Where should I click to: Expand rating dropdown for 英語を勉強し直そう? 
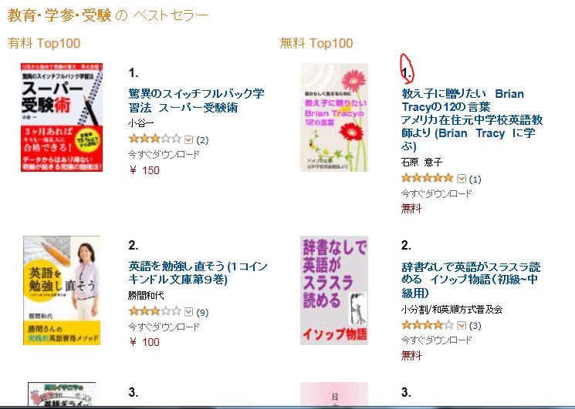(189, 312)
